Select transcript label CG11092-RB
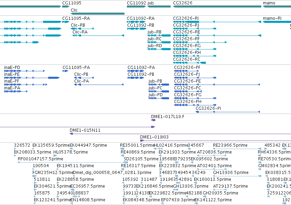Screen dimensions: 291x205 141,25
